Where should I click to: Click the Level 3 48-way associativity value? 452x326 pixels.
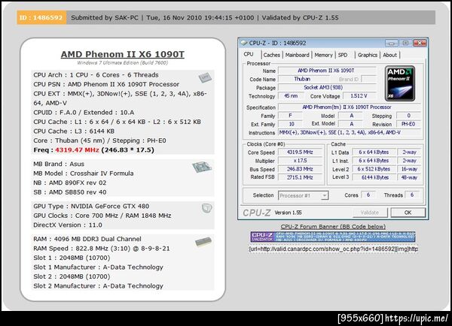409,177
